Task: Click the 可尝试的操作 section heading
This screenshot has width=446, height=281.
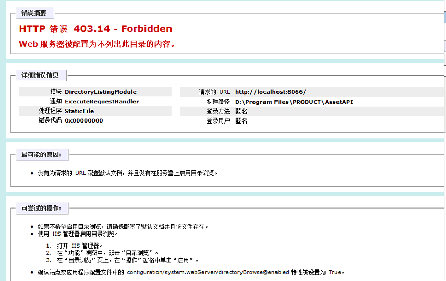Action: (41, 209)
